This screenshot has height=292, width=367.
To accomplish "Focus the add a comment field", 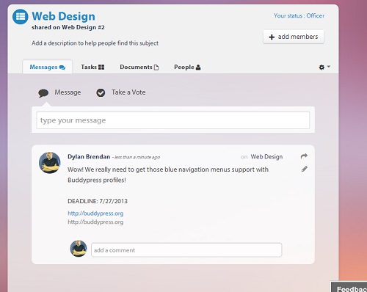I will (186, 250).
